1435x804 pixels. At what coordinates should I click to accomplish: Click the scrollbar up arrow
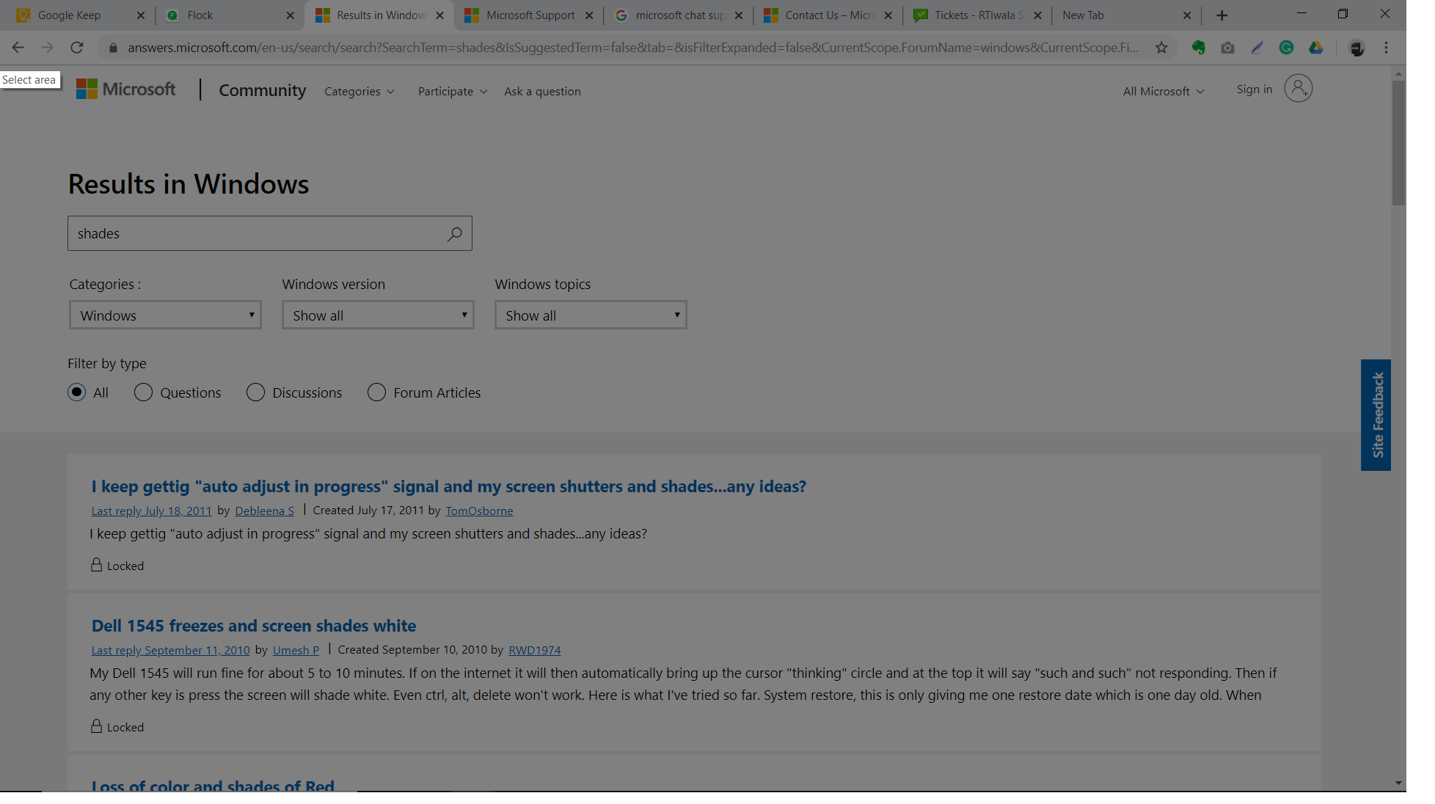[1400, 73]
